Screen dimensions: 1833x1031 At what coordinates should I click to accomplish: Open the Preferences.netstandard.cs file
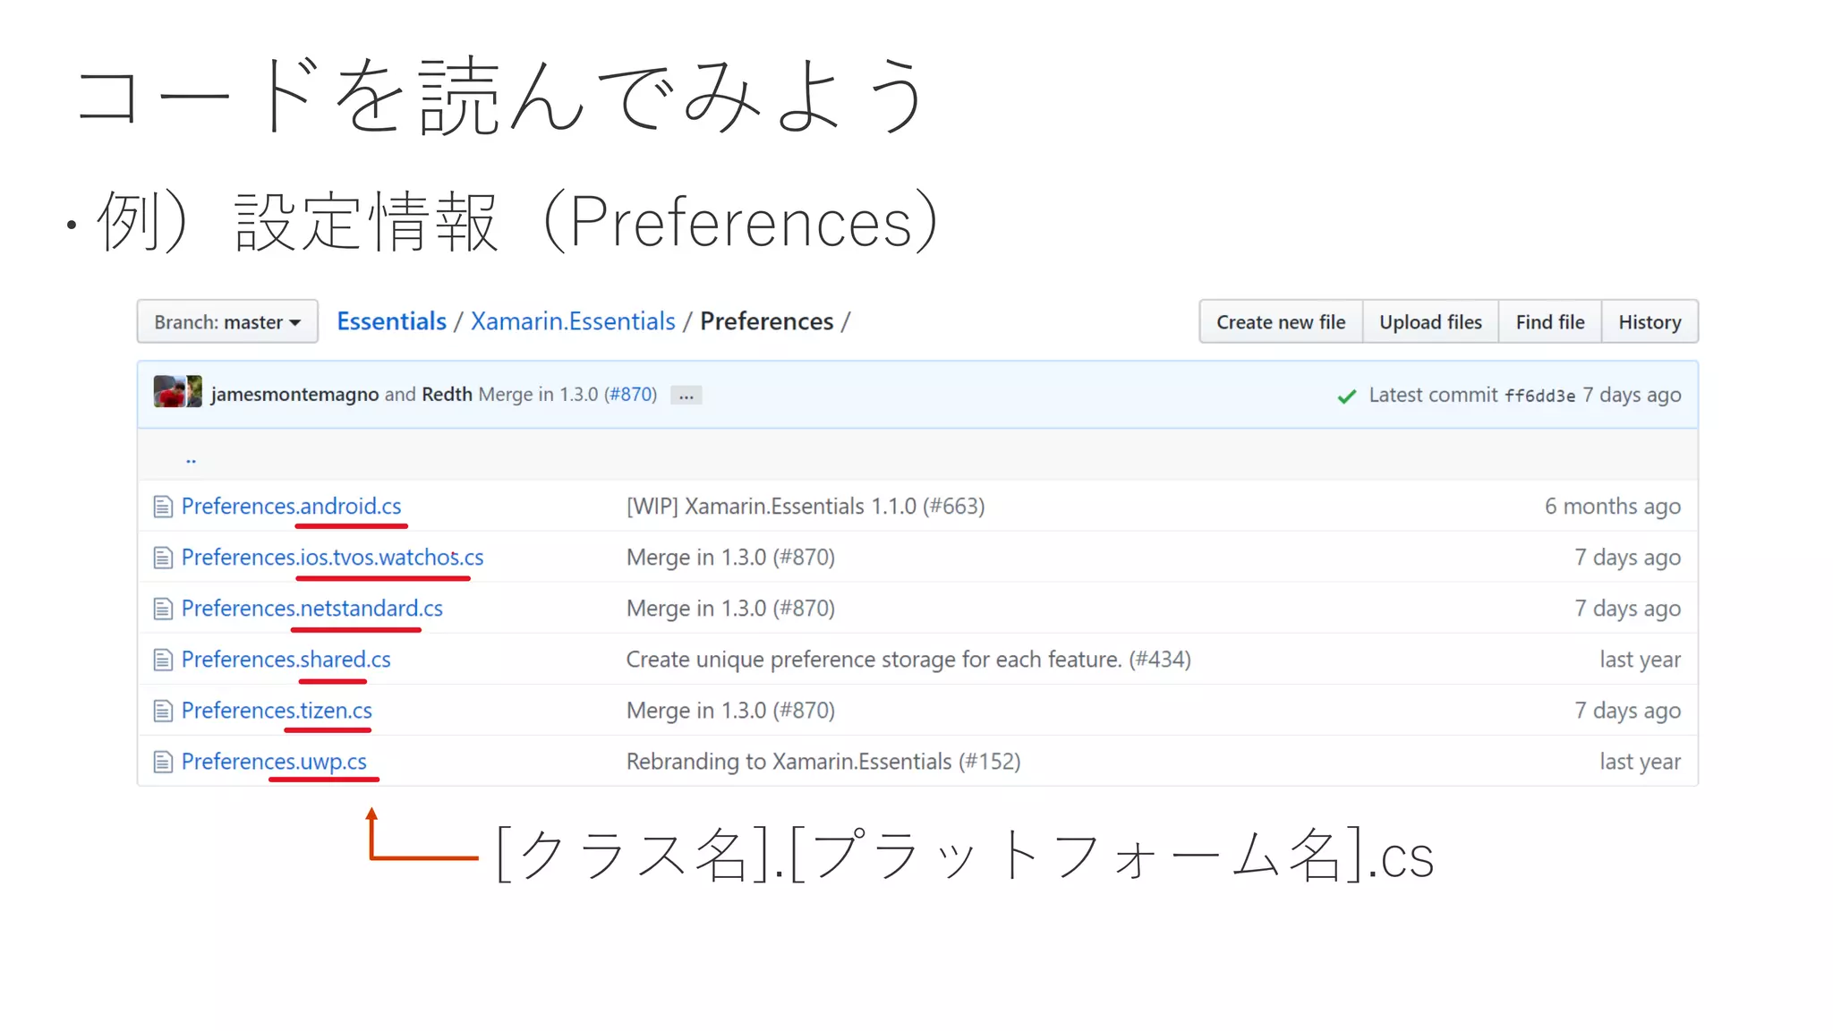[311, 609]
